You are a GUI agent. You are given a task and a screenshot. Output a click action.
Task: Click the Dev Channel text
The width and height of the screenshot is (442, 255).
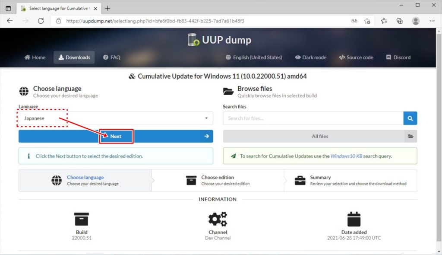[218, 238]
